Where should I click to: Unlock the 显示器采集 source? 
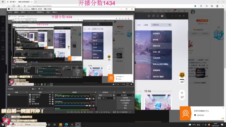tap(53, 104)
